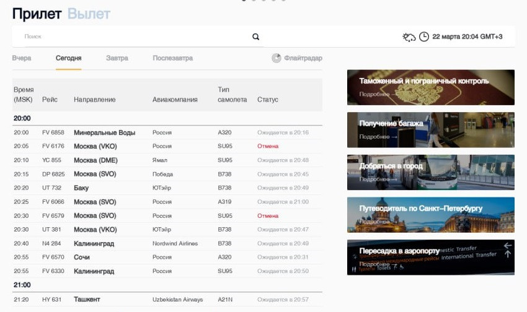Click Подробнее under Получение багажа
Image resolution: width=527 pixels, height=312 pixels.
click(x=378, y=136)
